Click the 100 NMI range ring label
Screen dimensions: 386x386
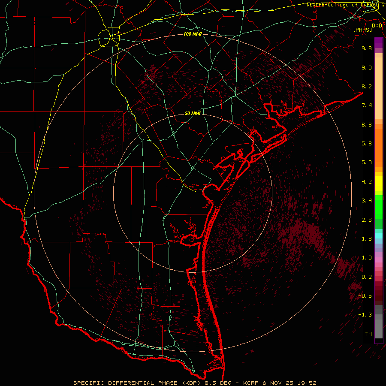click(193, 34)
